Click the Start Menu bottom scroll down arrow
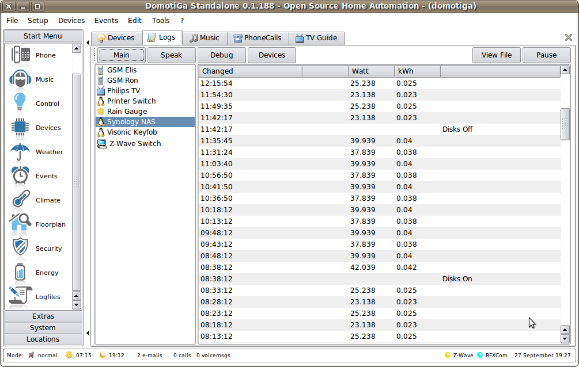The width and height of the screenshot is (579, 367). [x=77, y=305]
